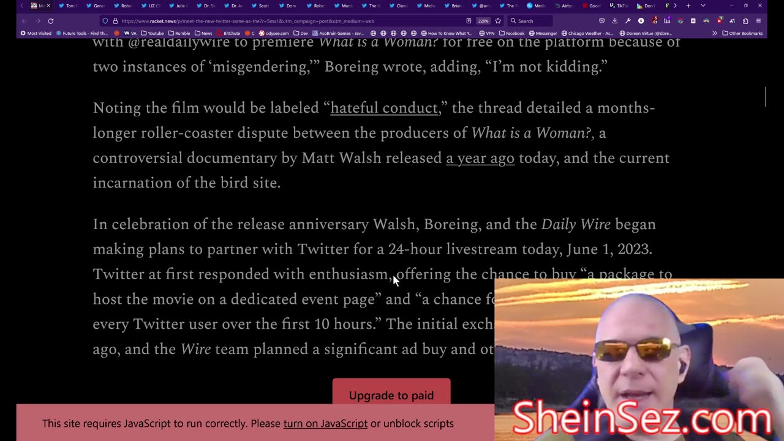Open the Doreen Virtue bookmark
This screenshot has width=784, height=441.
tap(646, 33)
